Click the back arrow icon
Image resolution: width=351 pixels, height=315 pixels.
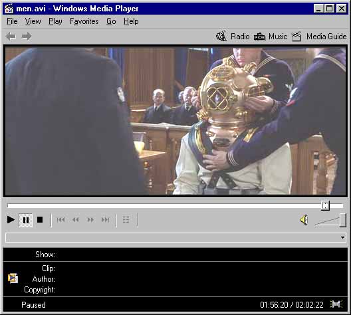(x=11, y=37)
